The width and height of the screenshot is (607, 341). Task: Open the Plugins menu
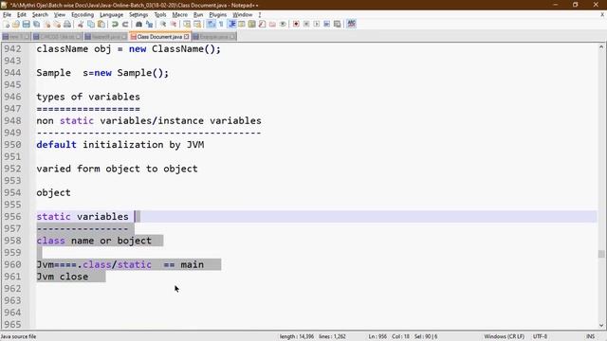click(217, 15)
